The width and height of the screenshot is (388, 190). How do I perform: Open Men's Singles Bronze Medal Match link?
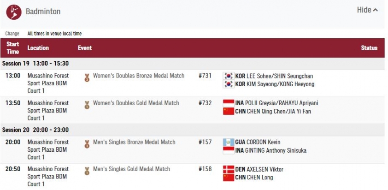tap(134, 142)
